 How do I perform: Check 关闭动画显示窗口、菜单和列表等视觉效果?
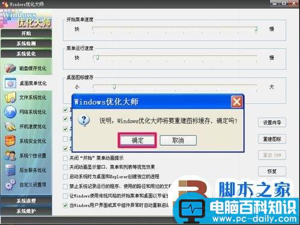tap(65, 167)
